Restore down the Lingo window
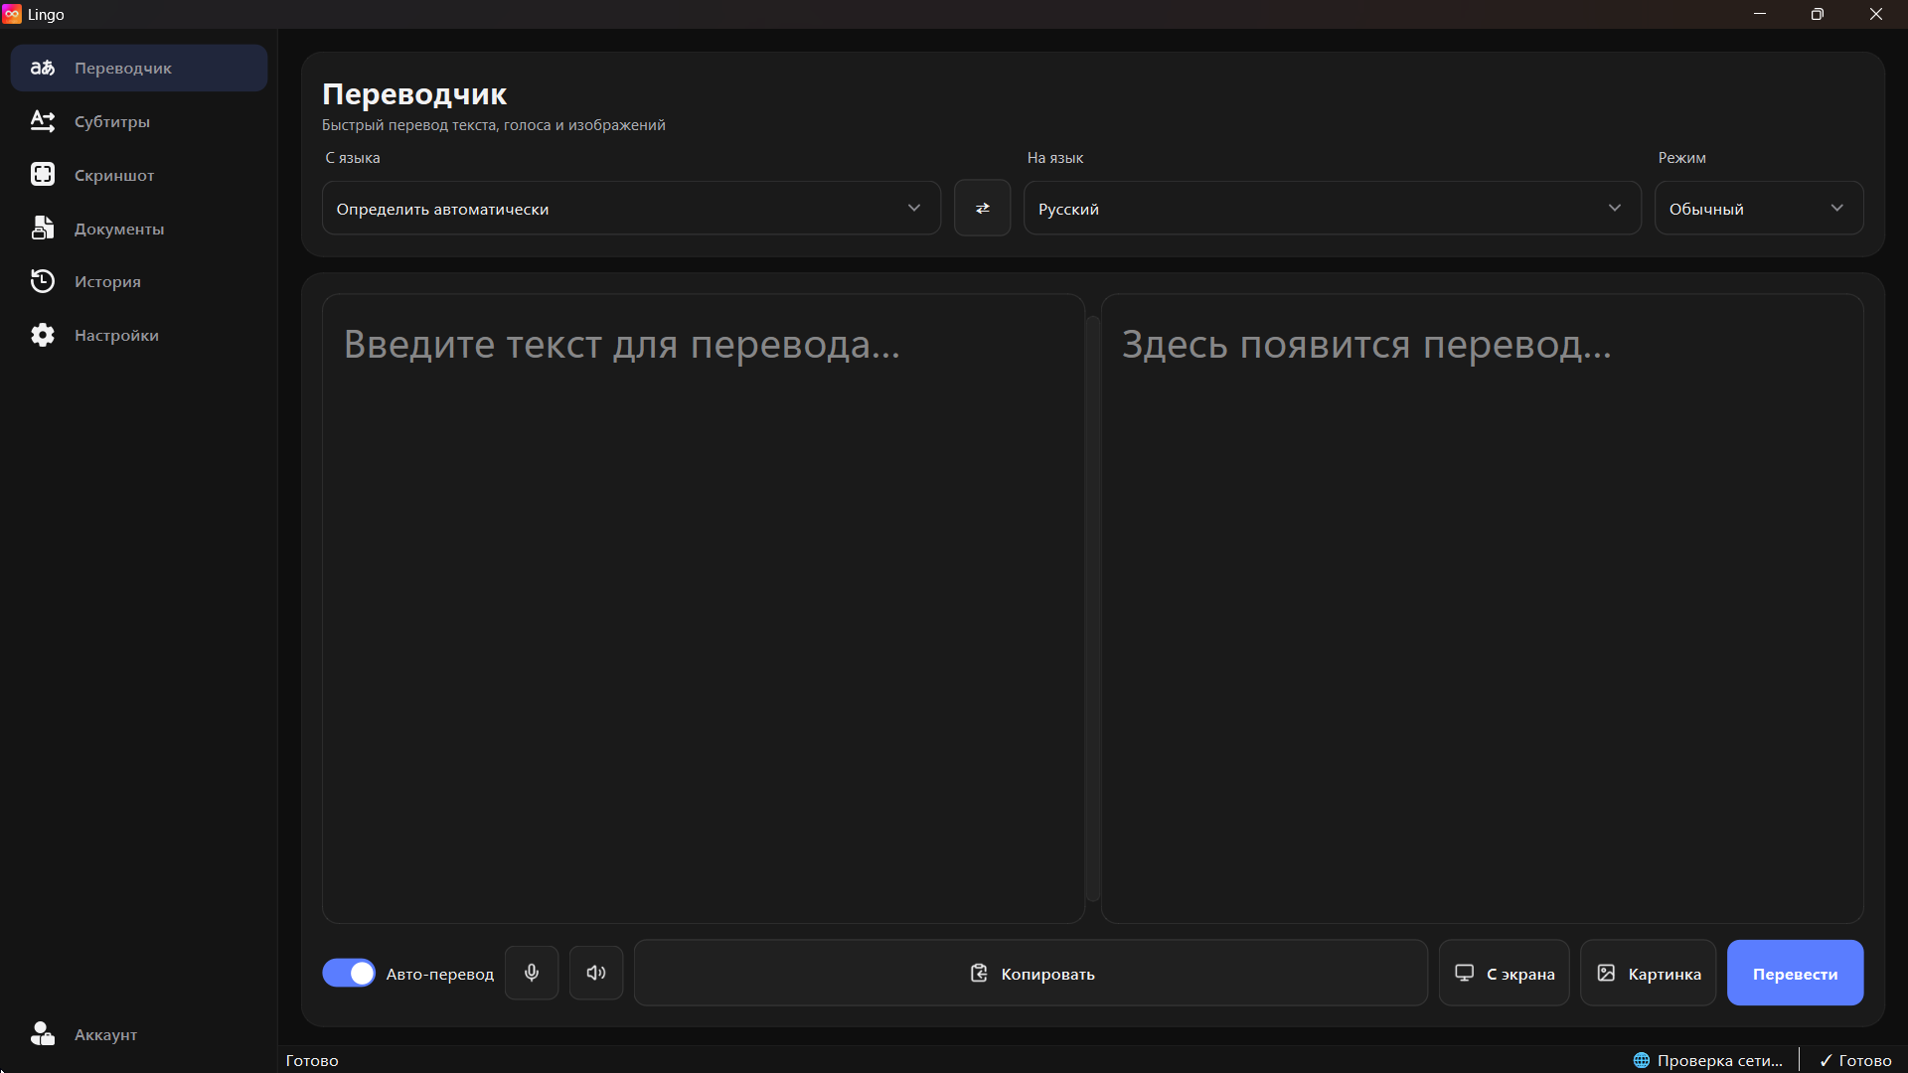The width and height of the screenshot is (1908, 1073). [x=1818, y=14]
